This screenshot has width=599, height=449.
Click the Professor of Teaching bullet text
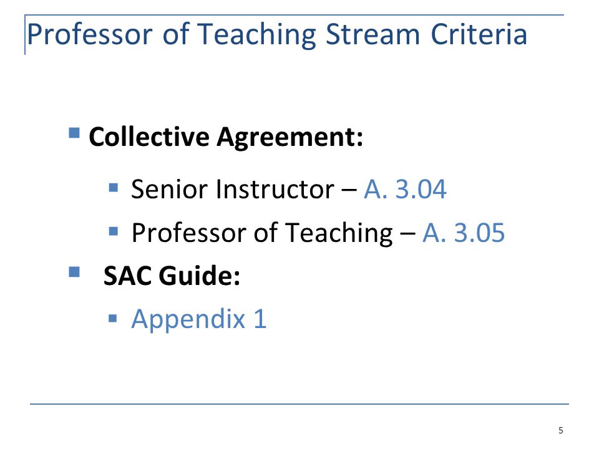262,233
